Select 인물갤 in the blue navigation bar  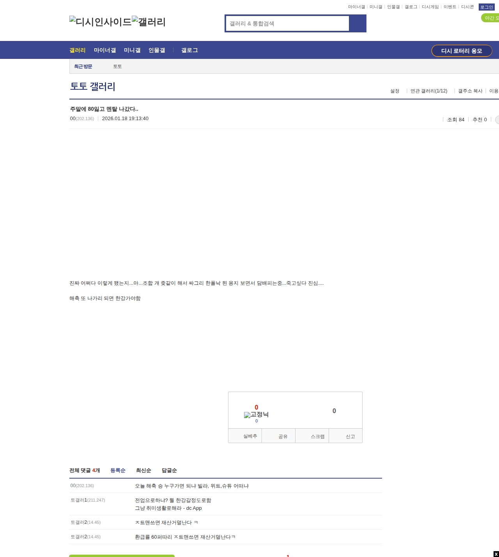pyautogui.click(x=157, y=50)
